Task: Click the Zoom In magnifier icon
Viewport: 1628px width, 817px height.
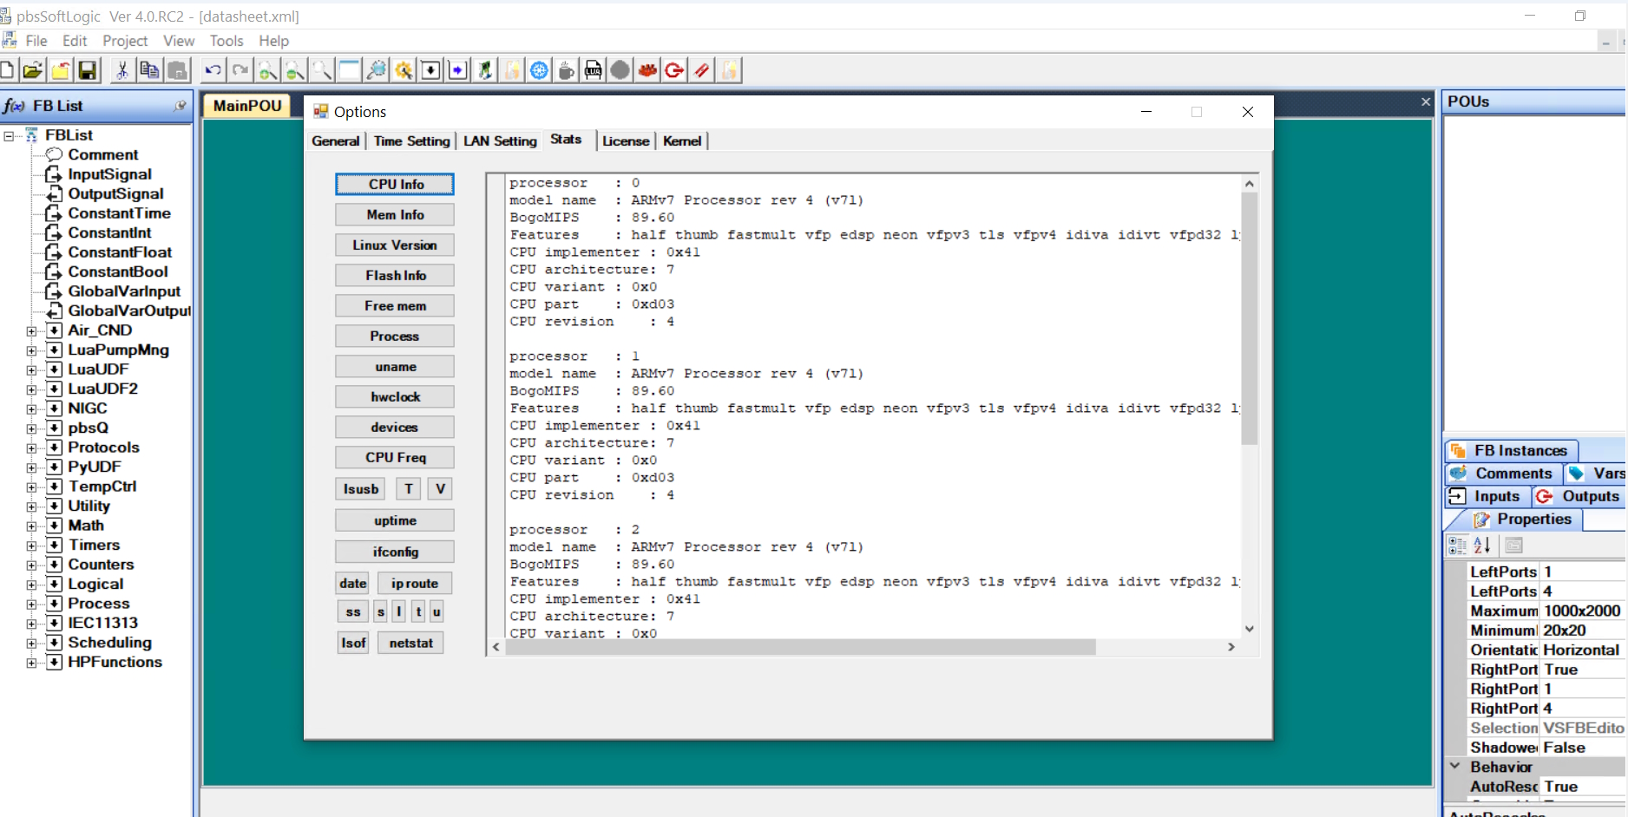Action: click(267, 70)
